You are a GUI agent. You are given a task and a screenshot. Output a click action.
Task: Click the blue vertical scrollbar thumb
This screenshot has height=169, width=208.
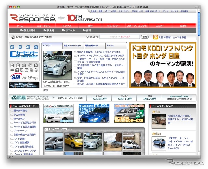(x=199, y=24)
